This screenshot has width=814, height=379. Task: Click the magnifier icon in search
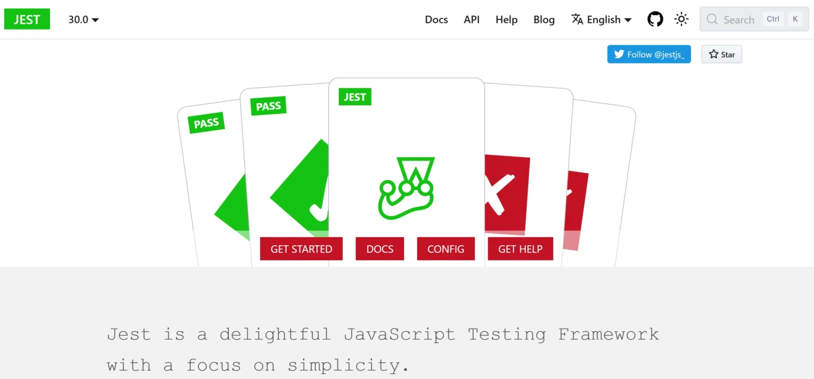712,19
